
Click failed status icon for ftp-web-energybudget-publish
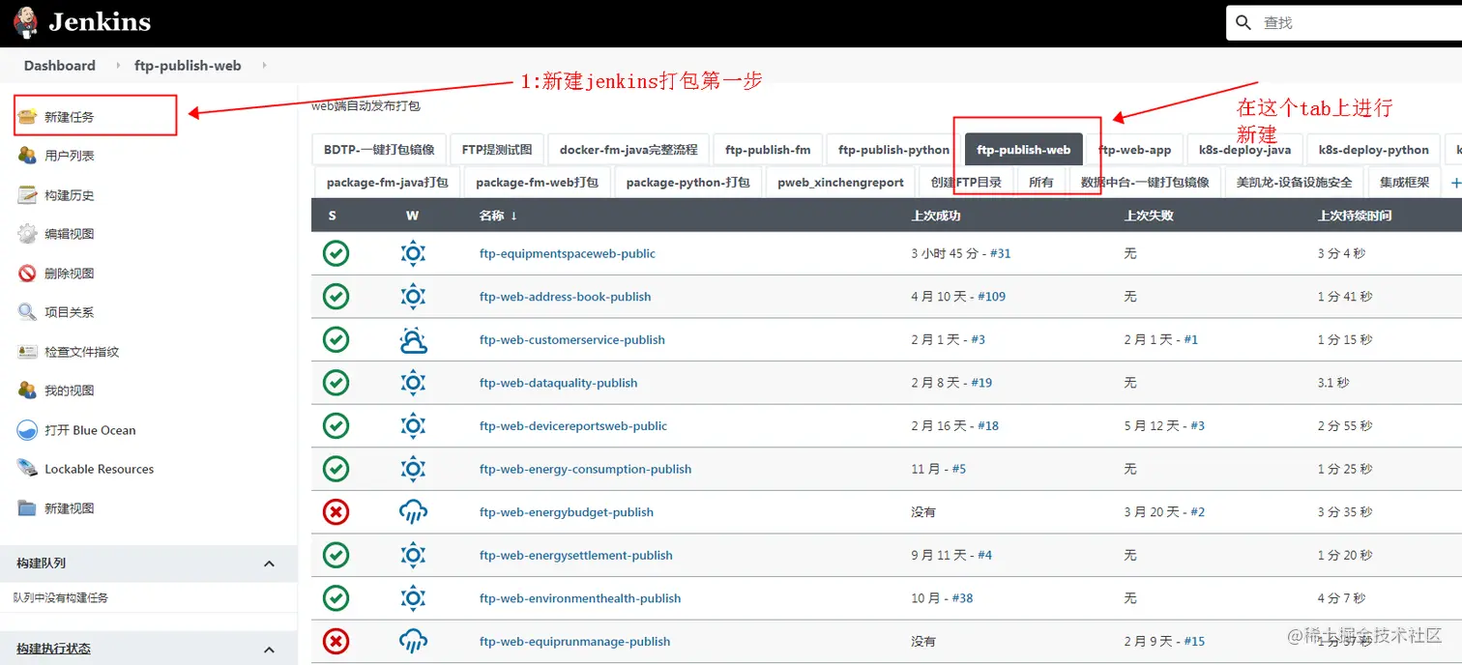(x=336, y=512)
